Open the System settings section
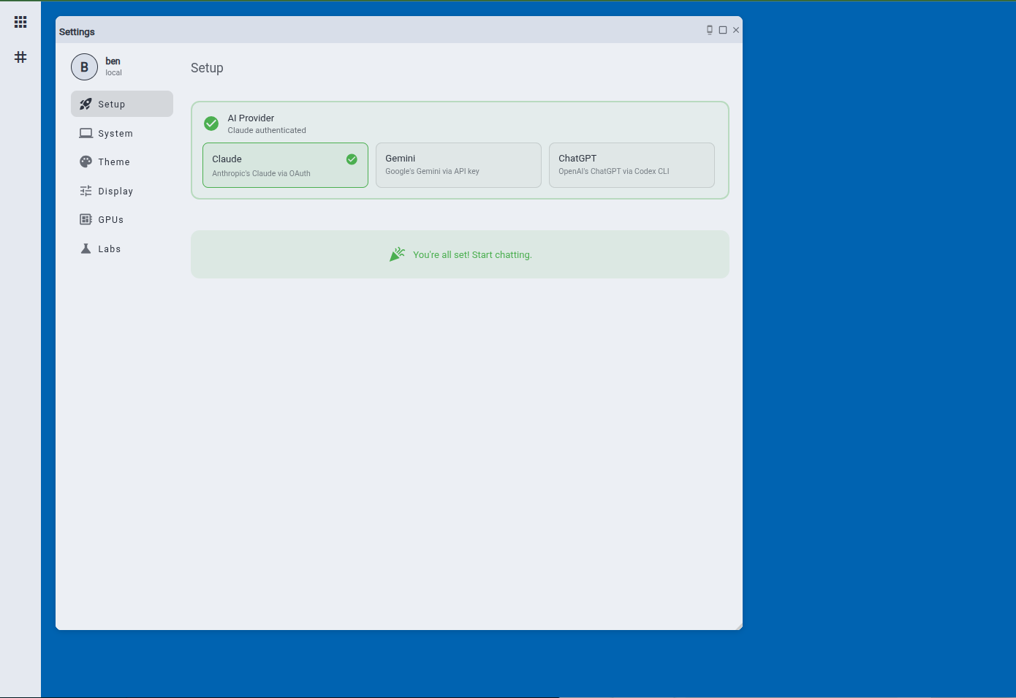The height and width of the screenshot is (698, 1016). (115, 132)
